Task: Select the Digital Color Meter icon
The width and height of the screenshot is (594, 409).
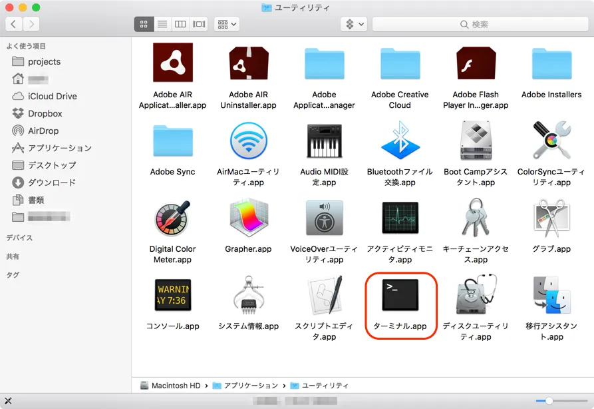Action: pos(173,218)
